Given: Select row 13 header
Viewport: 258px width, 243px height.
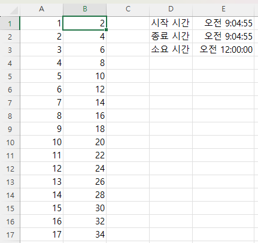Looking at the screenshot, I should coord(10,182).
